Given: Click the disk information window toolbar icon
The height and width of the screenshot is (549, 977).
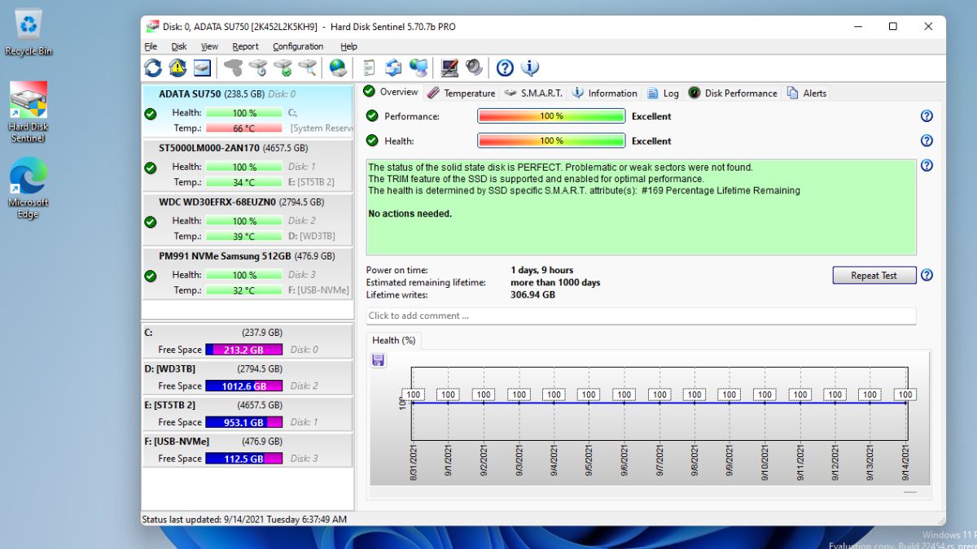Looking at the screenshot, I should coord(202,68).
